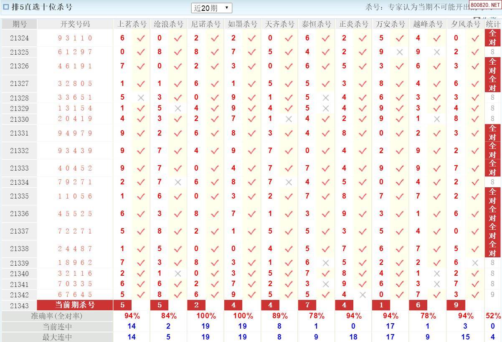
Task: Click the X mark for 夕风杀号 in row 21339
Action: pyautogui.click(x=475, y=263)
